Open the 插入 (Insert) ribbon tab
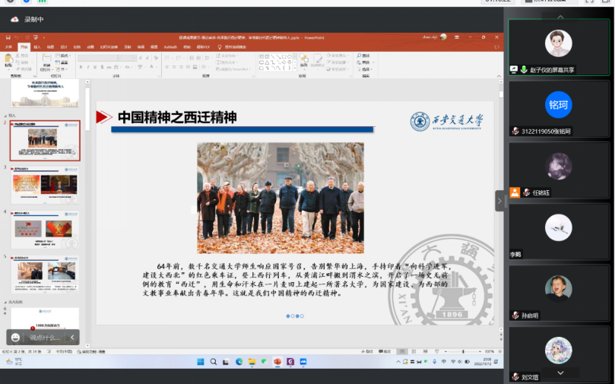This screenshot has height=384, width=615. pyautogui.click(x=37, y=46)
